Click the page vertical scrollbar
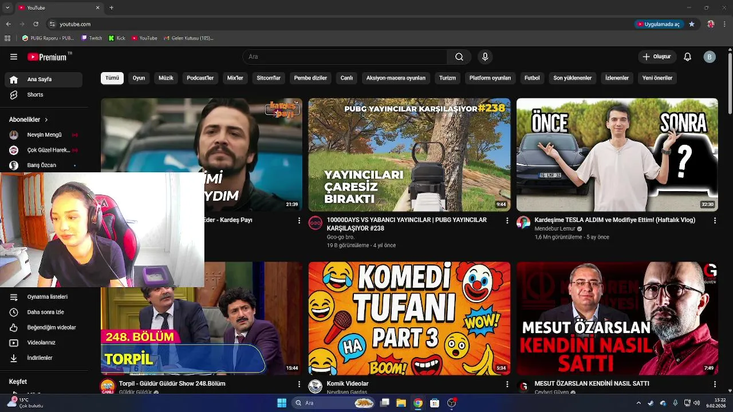Viewport: 733px width, 412px height. 730,84
